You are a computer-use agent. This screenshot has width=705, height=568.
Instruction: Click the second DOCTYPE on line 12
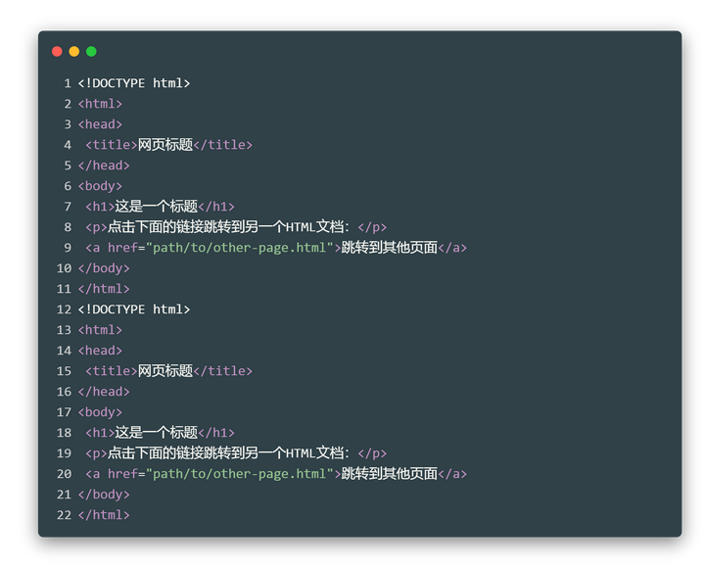[134, 309]
